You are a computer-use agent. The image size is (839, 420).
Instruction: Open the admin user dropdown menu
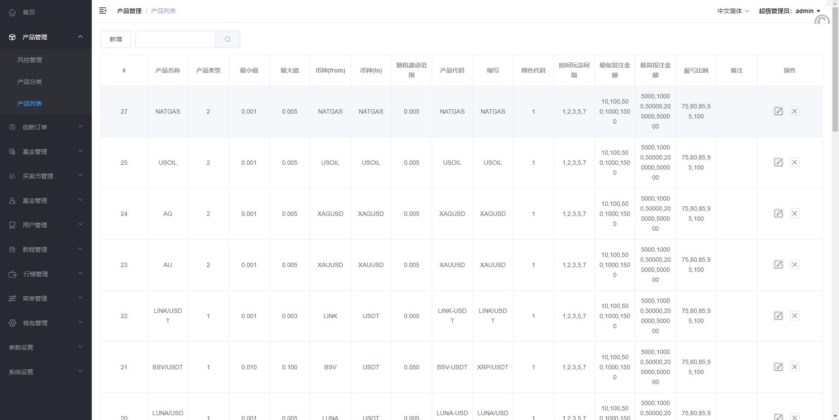(789, 11)
